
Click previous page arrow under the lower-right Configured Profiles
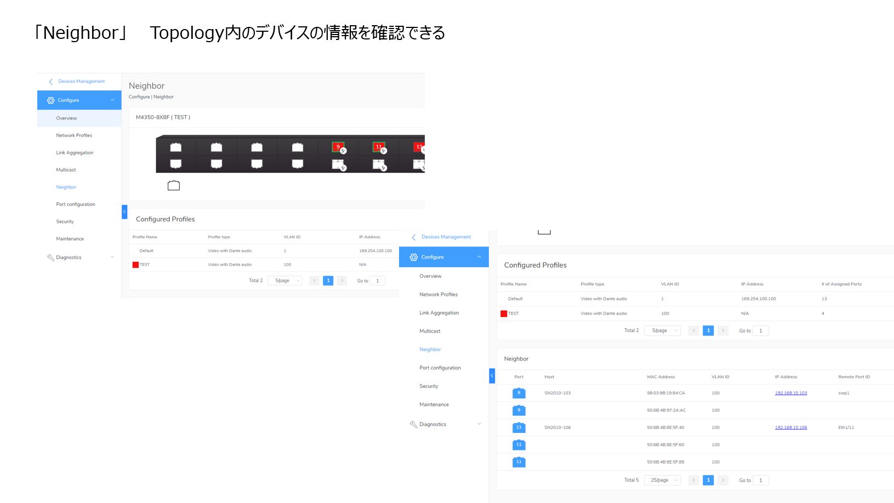[x=693, y=330]
